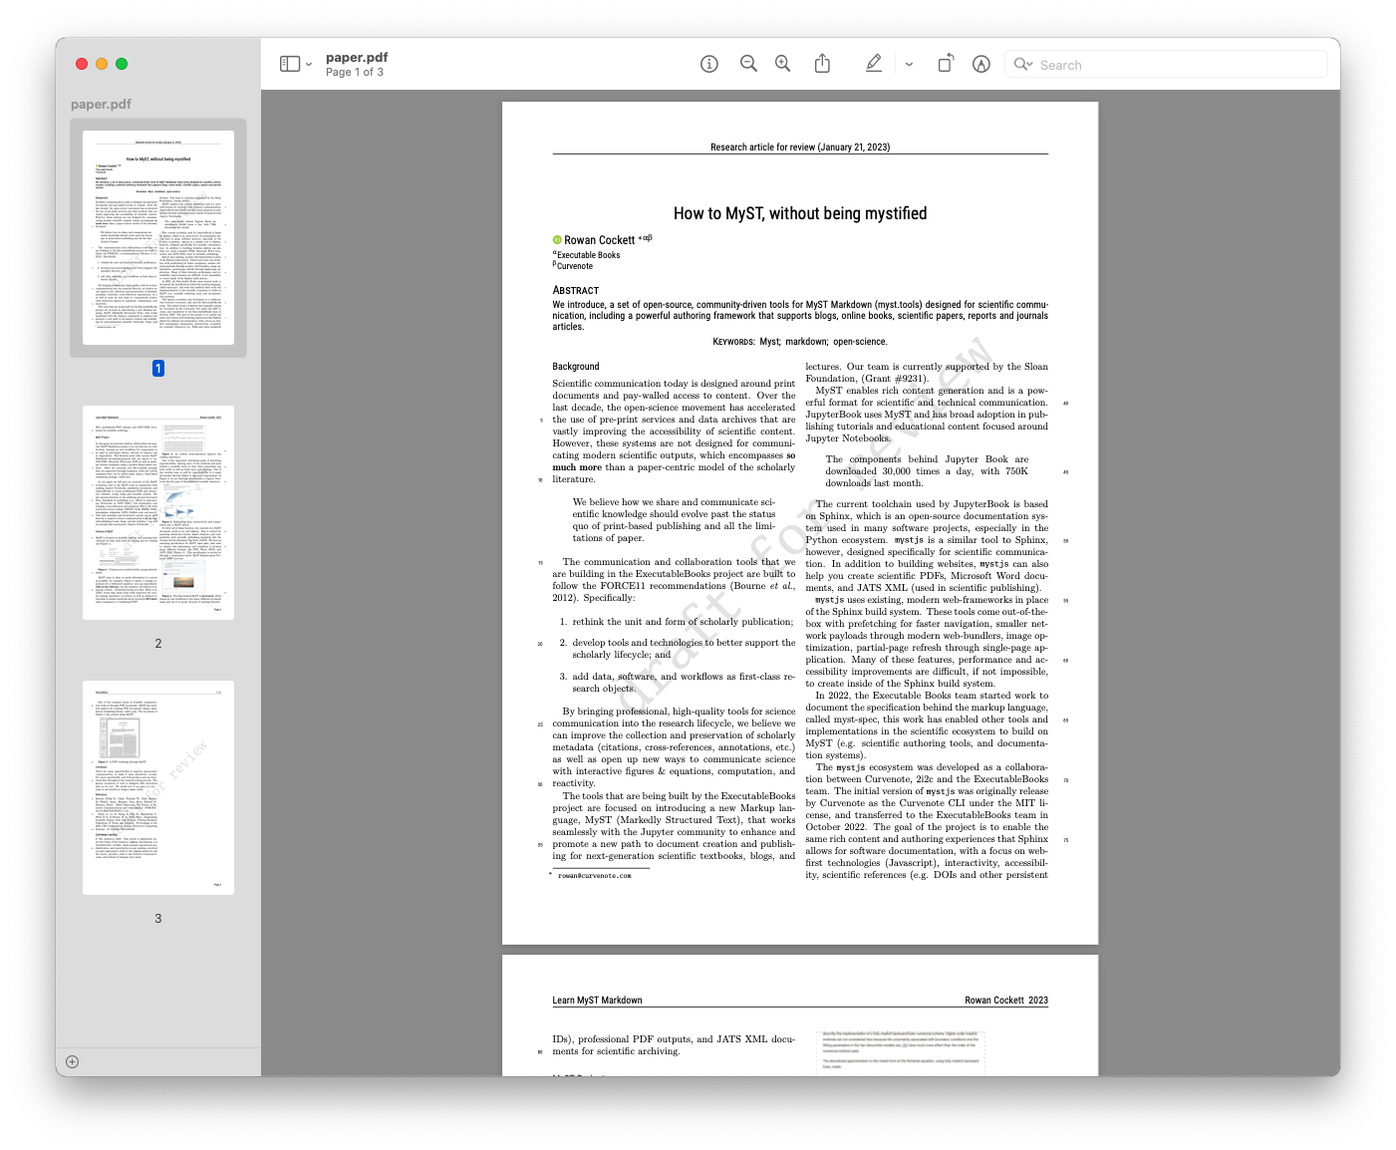Open the sidebar view options chevron
1396x1150 pixels.
pos(309,64)
